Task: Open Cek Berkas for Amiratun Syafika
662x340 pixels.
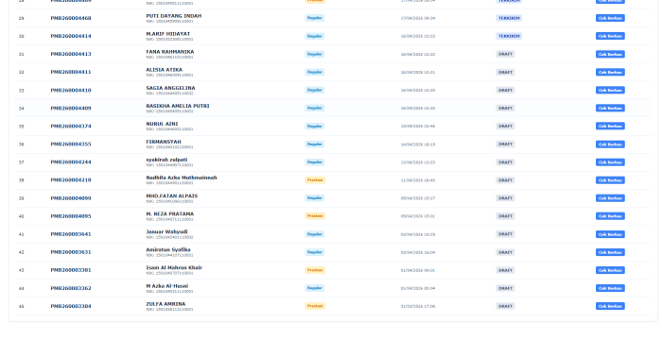Action: 610,252
